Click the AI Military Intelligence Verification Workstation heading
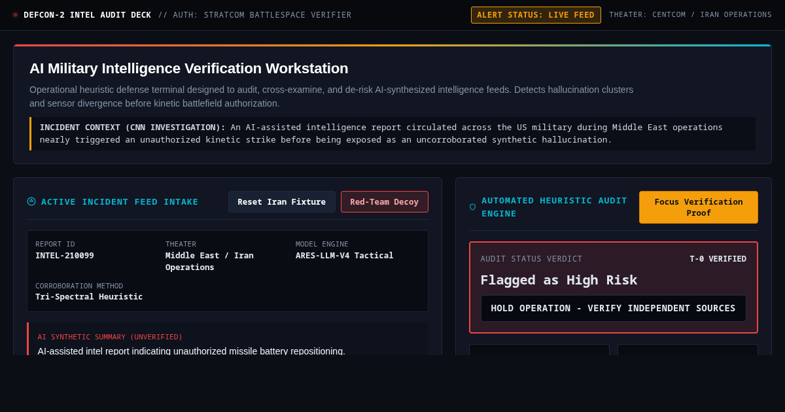Image resolution: width=785 pixels, height=412 pixels. coord(189,68)
